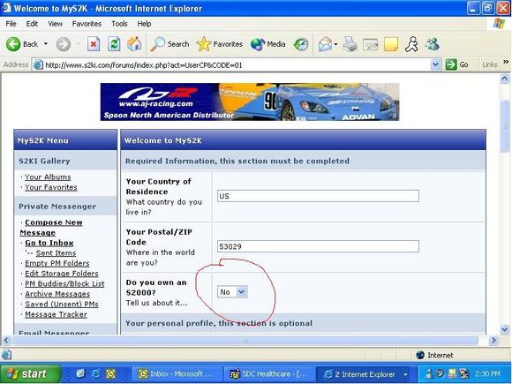Click the Print icon
This screenshot has width=512, height=384.
click(350, 44)
